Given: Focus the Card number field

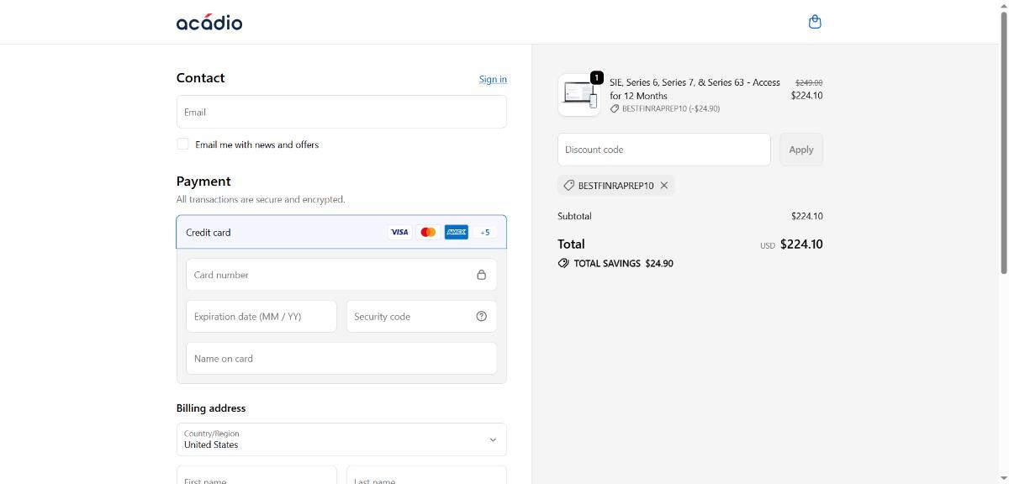Looking at the screenshot, I should tap(328, 275).
